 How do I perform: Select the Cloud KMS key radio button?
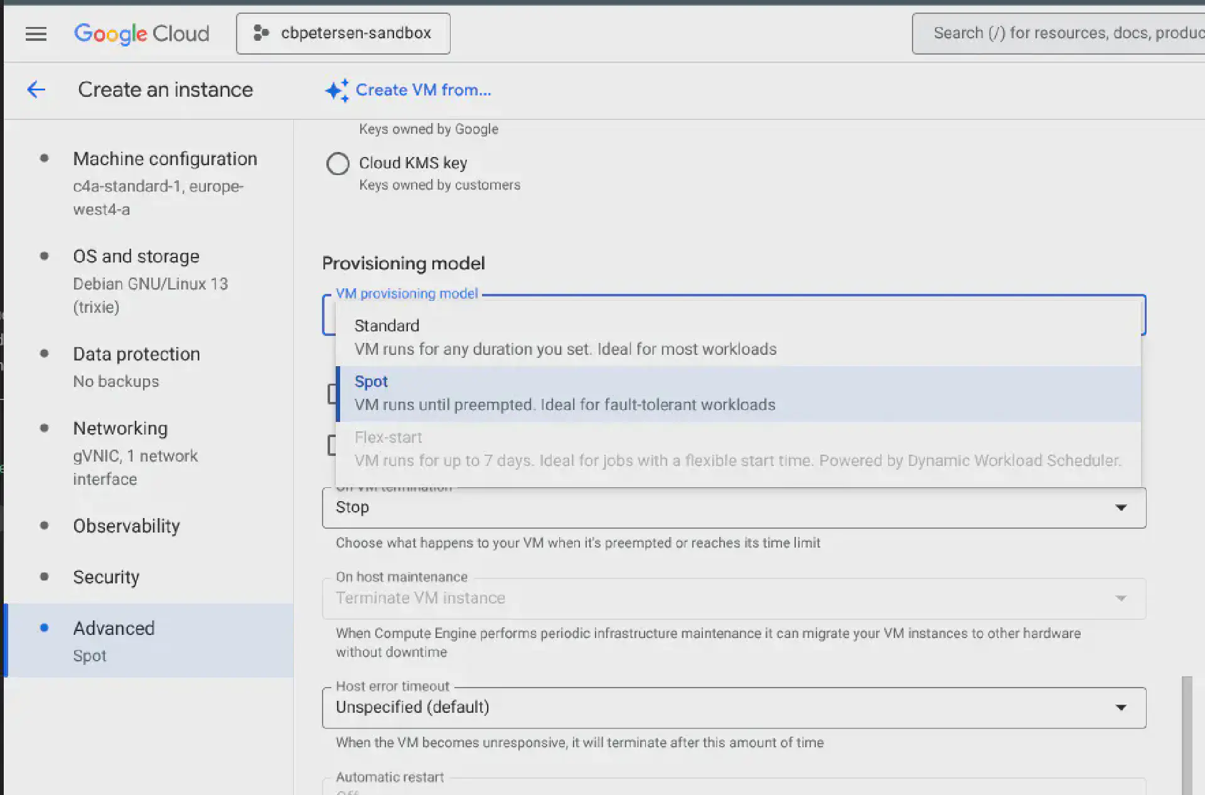coord(338,163)
